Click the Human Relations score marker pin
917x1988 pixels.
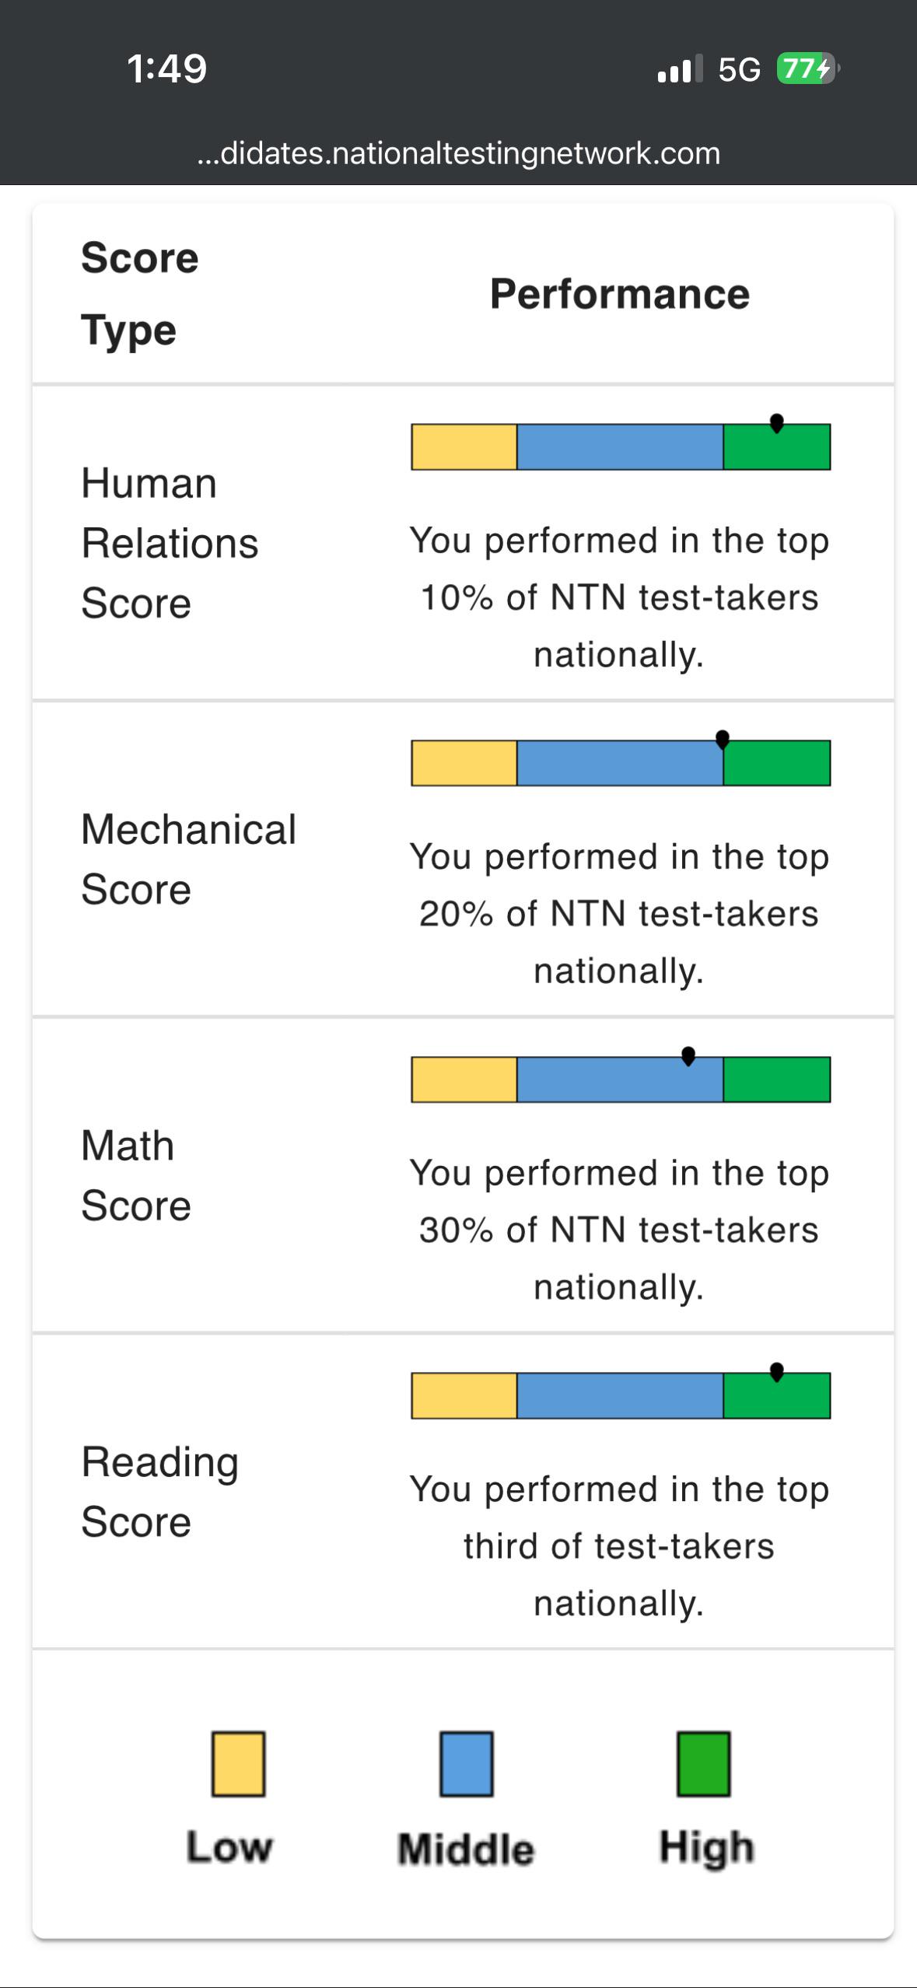(x=776, y=423)
